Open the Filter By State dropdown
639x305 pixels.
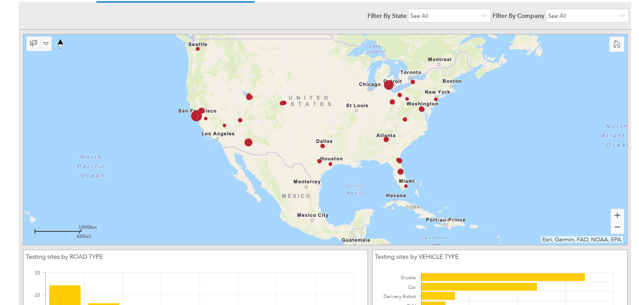449,16
